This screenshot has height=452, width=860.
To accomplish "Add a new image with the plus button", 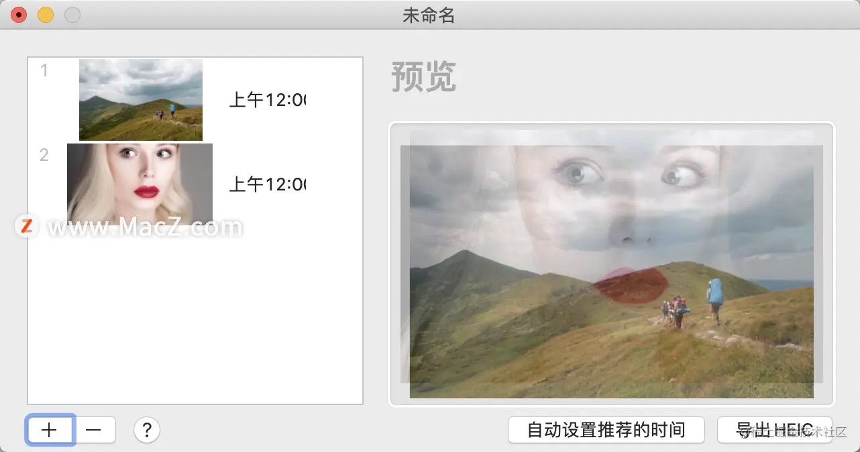I will [51, 430].
